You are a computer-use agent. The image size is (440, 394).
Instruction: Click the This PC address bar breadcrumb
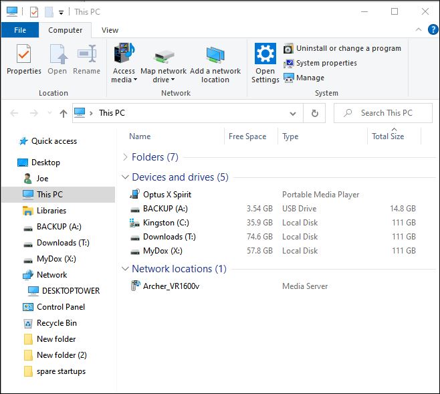pyautogui.click(x=112, y=113)
